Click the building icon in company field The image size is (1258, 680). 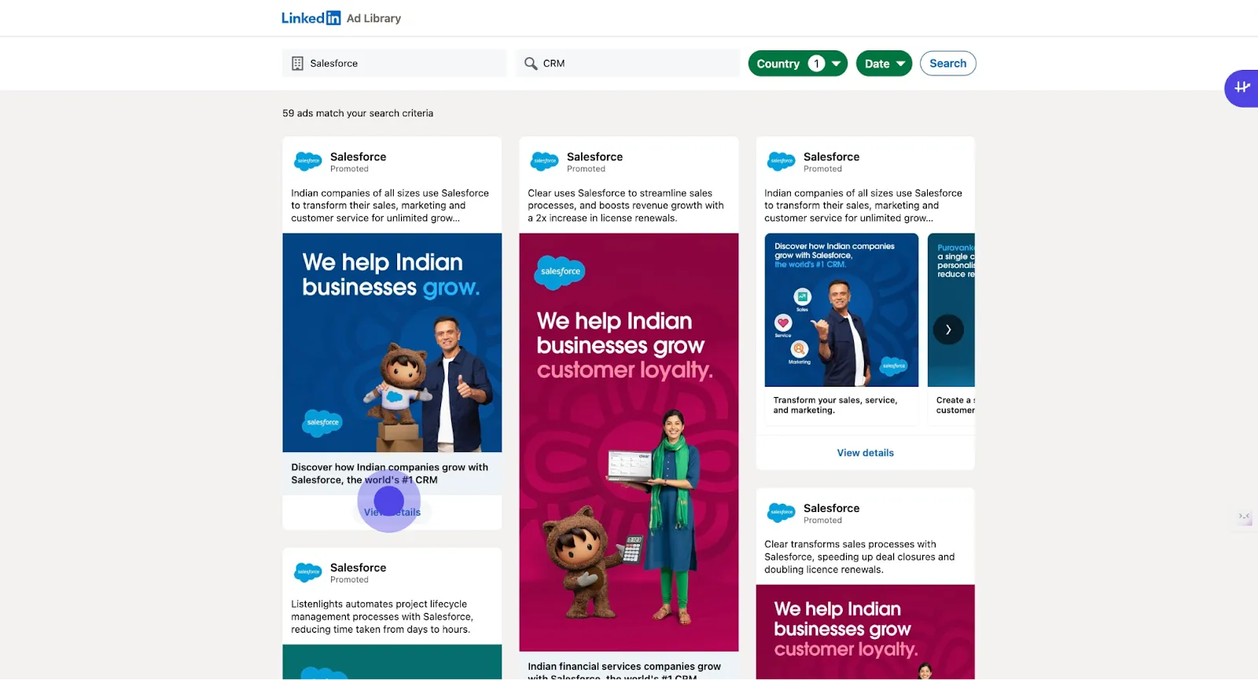[297, 64]
